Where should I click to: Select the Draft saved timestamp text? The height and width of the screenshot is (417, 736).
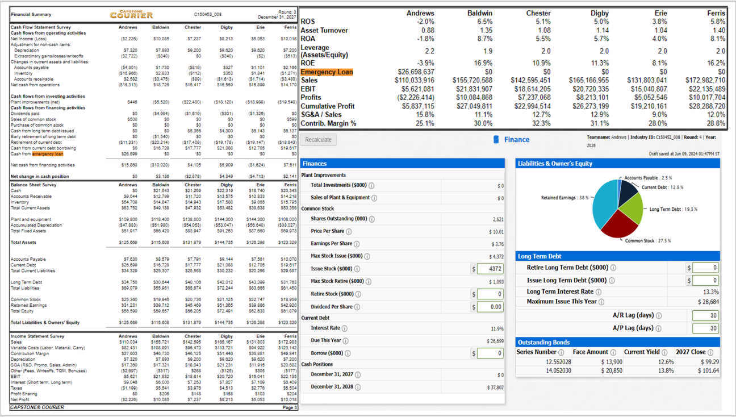(x=684, y=154)
